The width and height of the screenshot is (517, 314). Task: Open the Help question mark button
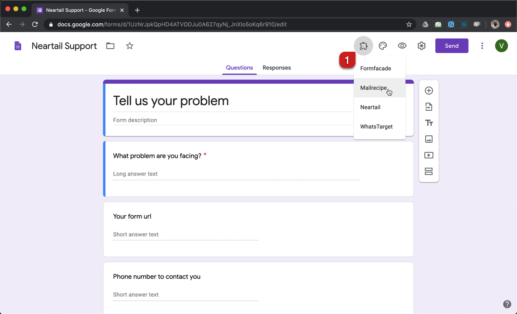point(507,304)
